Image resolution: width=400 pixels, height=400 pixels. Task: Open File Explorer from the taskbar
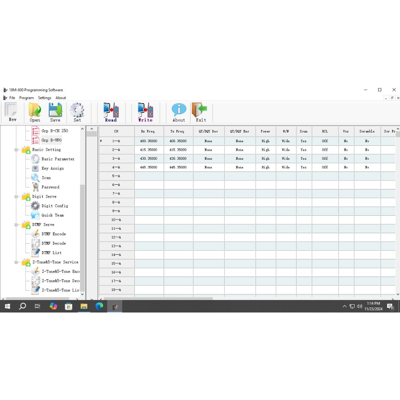(x=84, y=306)
